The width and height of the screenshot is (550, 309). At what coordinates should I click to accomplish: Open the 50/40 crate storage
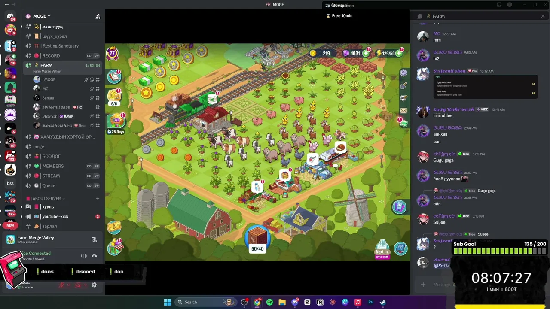point(257,239)
